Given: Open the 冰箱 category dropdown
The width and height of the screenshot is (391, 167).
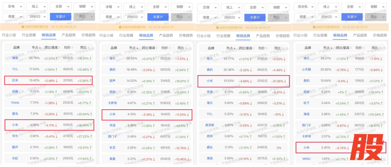Looking at the screenshot, I should (110, 7).
